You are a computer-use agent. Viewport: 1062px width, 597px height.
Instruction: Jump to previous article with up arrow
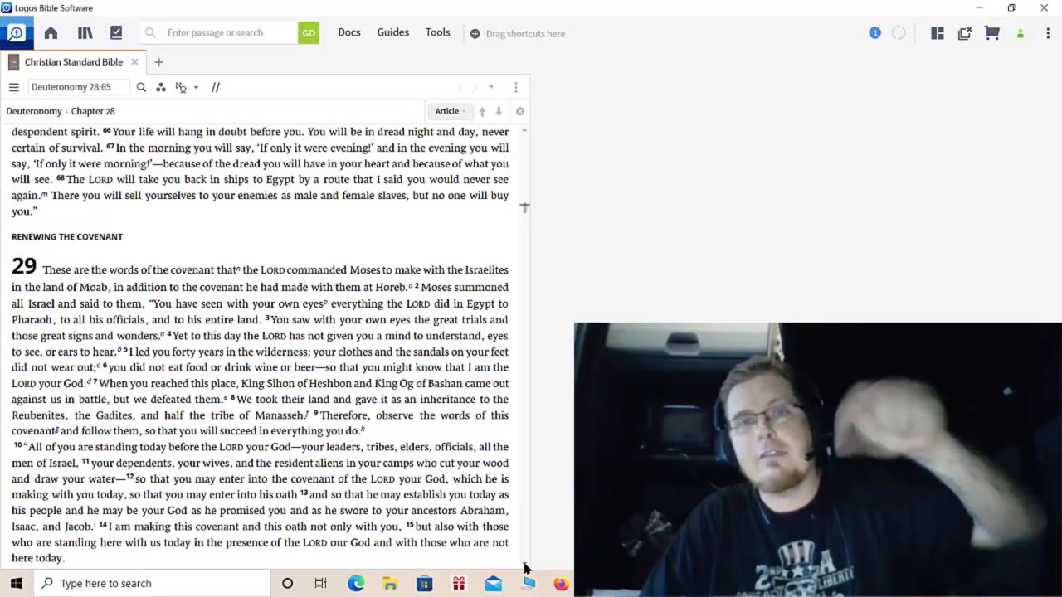coord(482,111)
